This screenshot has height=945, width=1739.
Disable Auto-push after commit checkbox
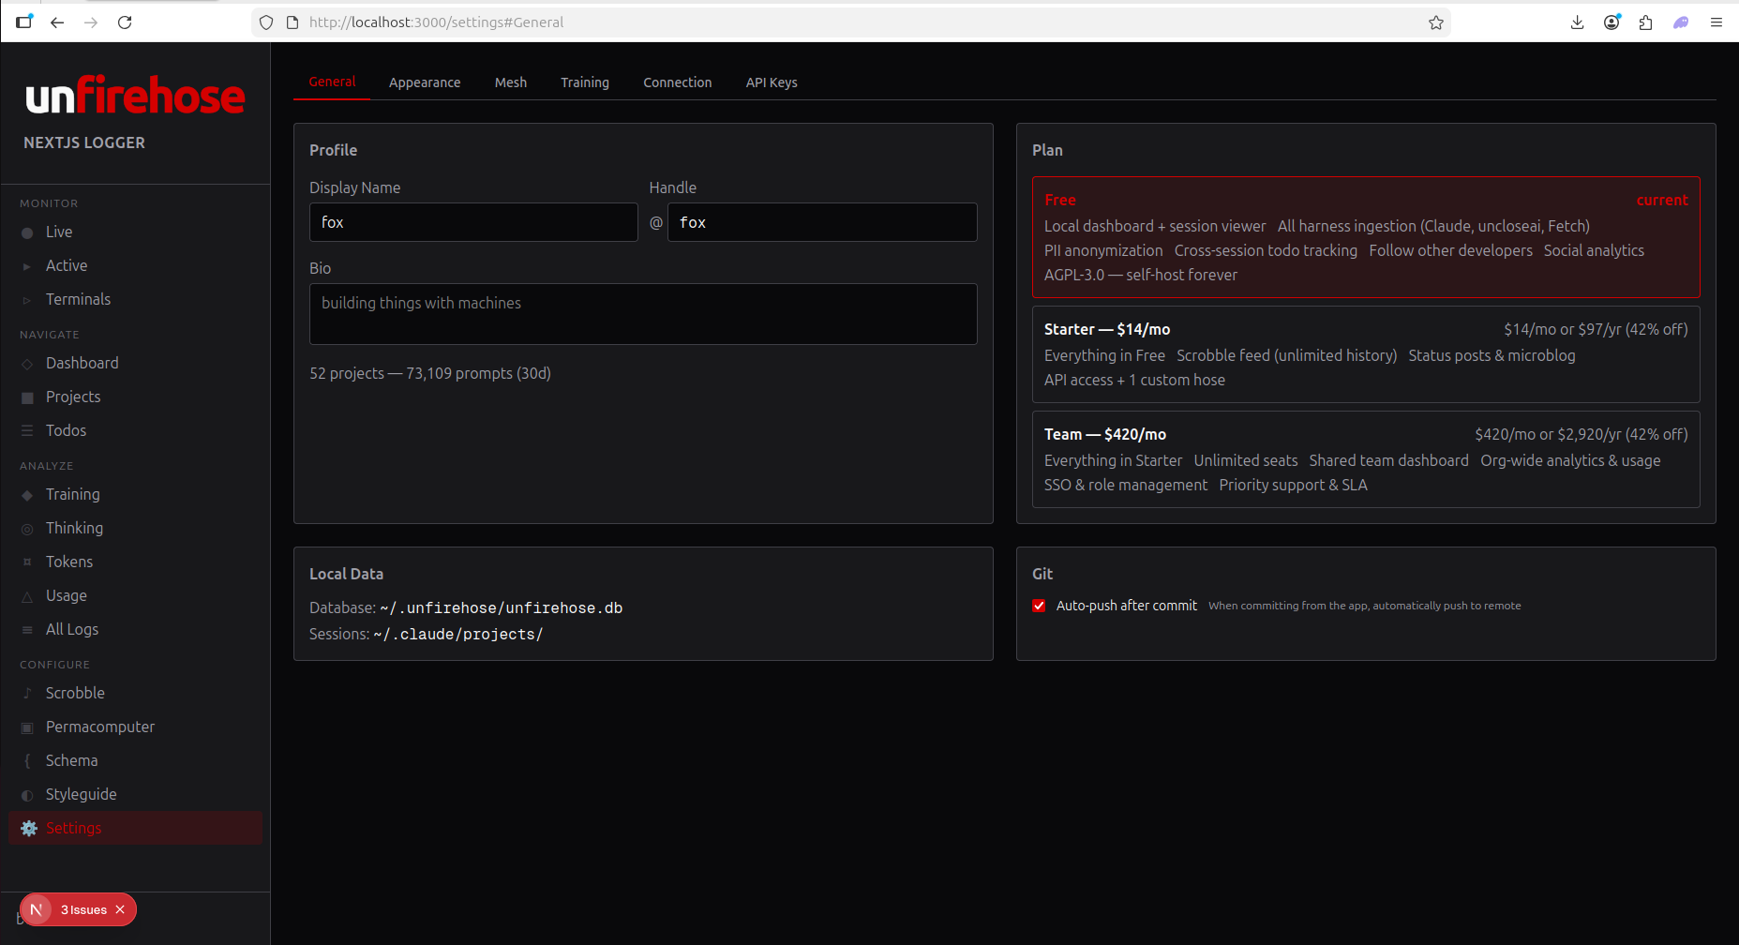pyautogui.click(x=1039, y=606)
